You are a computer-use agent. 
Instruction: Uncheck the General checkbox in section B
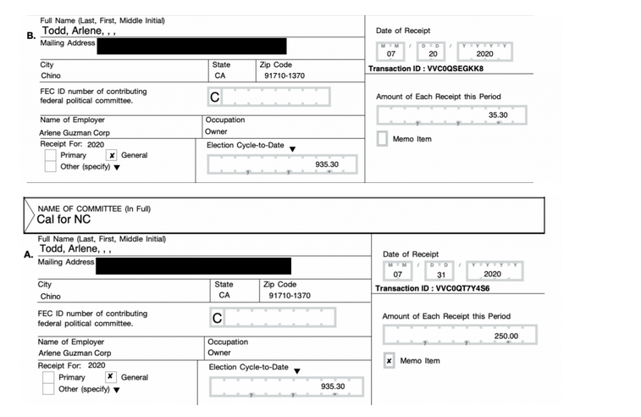pos(111,155)
